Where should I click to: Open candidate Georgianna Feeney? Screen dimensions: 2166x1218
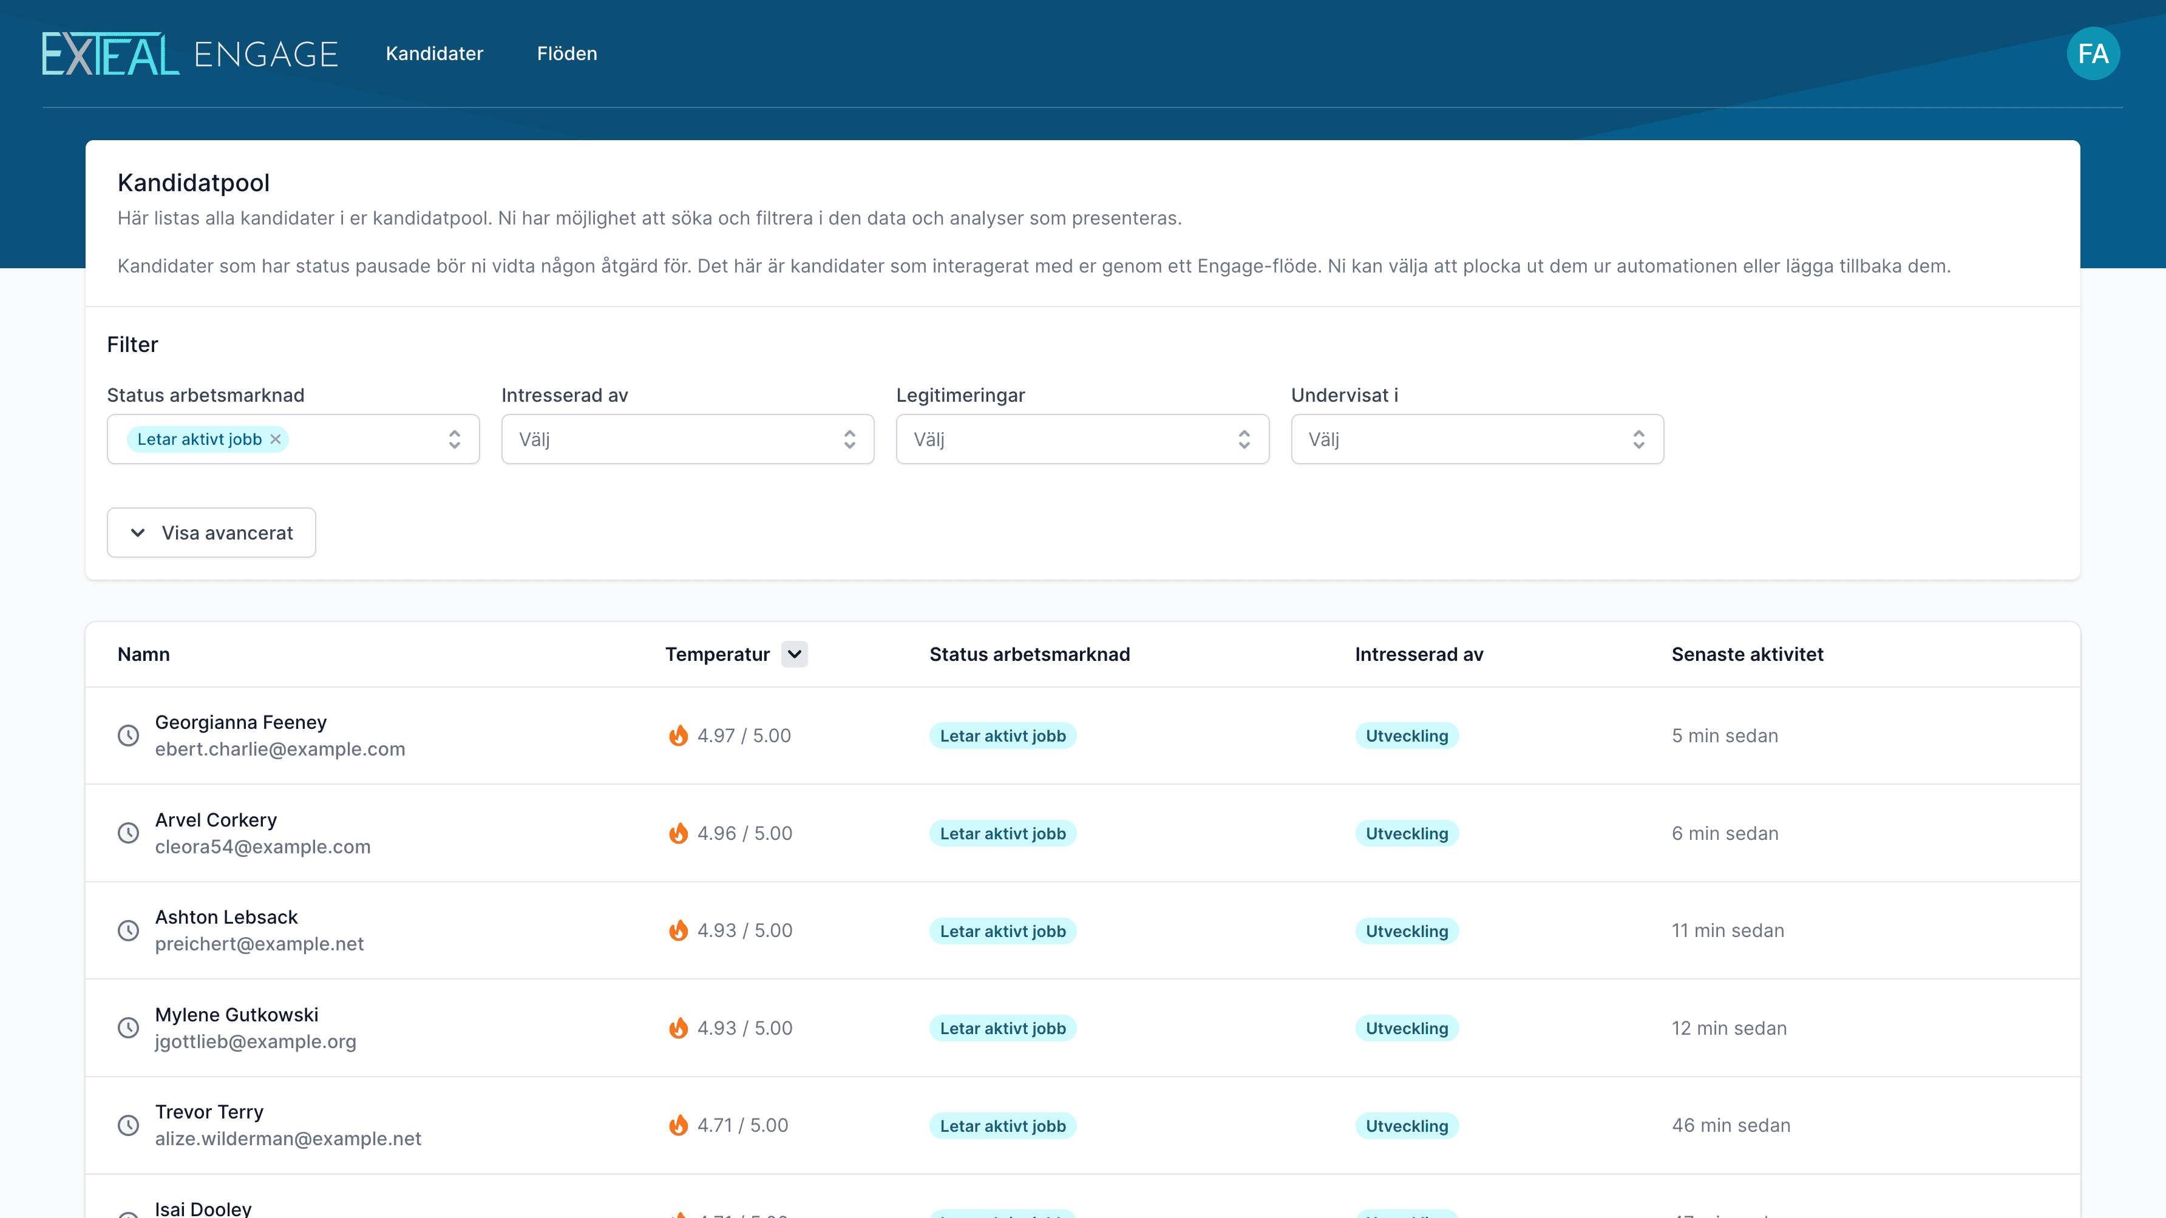[240, 722]
